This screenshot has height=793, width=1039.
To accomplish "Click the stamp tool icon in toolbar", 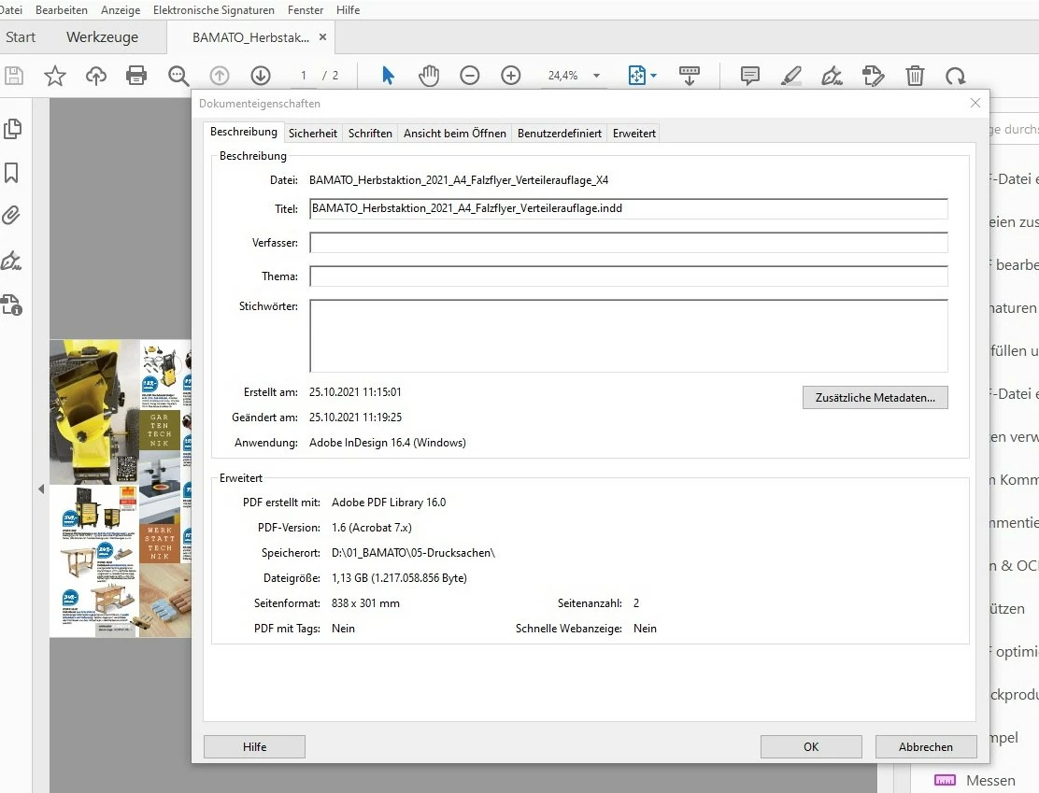I will coord(874,76).
